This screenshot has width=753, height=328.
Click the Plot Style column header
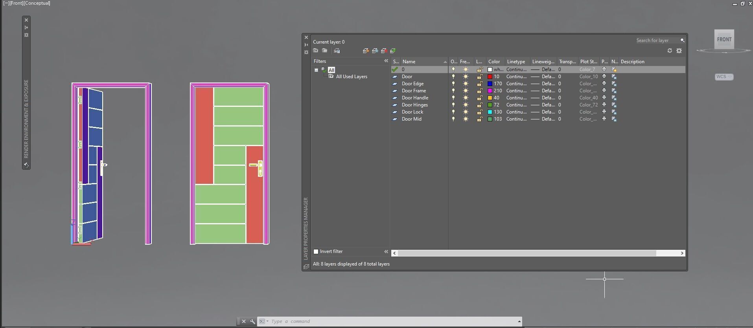coord(589,62)
